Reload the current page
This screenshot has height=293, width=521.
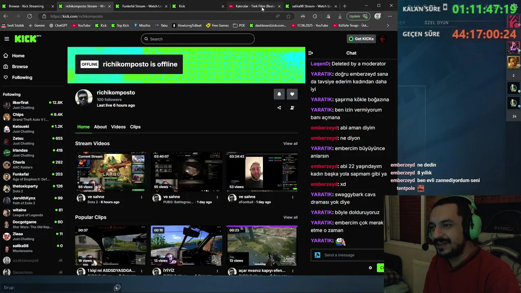pos(29,16)
